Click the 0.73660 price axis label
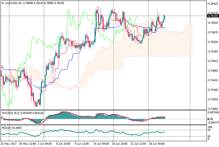 213,109
